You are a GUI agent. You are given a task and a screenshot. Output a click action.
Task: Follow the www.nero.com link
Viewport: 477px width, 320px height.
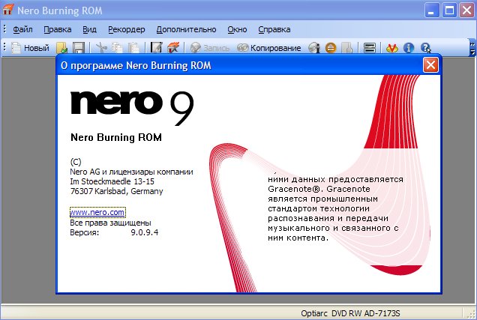coord(97,212)
